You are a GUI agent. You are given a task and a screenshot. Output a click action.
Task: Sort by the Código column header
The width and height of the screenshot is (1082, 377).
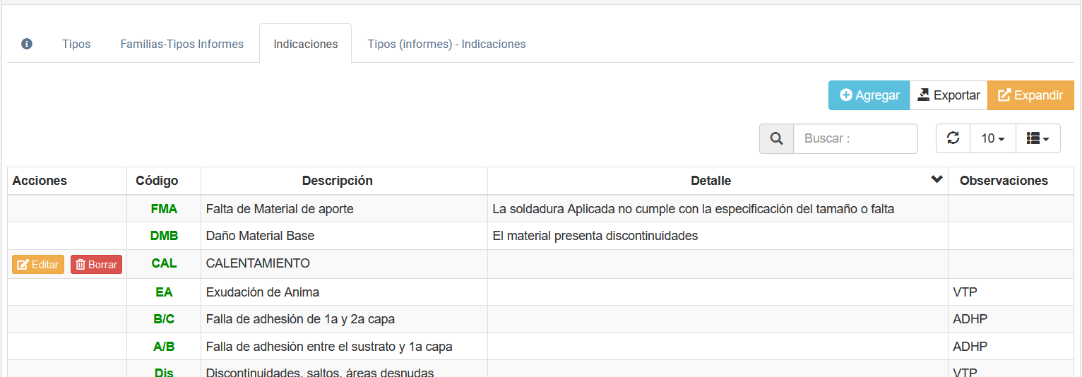(x=157, y=181)
